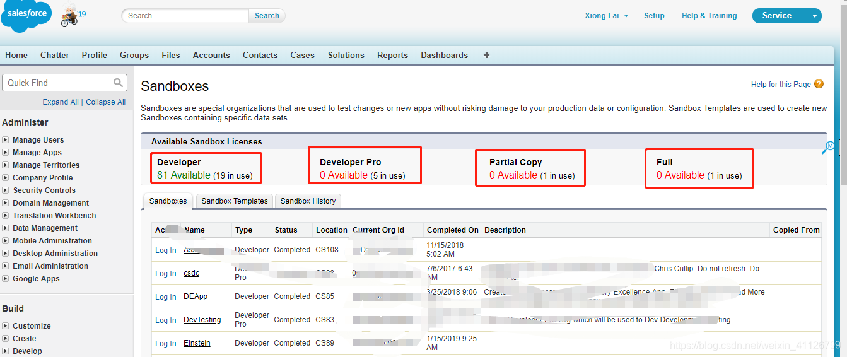Click the '81 Available' Developer license text

(184, 175)
